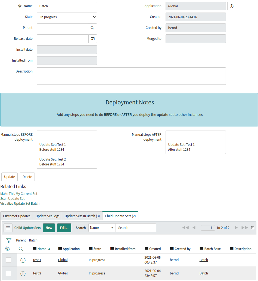Click Test 1 created date 2021-06-05 00:48:37
258x281 pixels.
point(153,260)
